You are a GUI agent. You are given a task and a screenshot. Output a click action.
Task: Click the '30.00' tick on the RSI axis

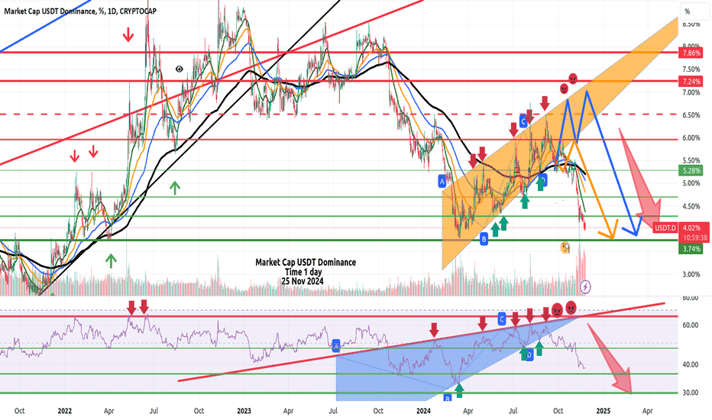[x=690, y=393]
